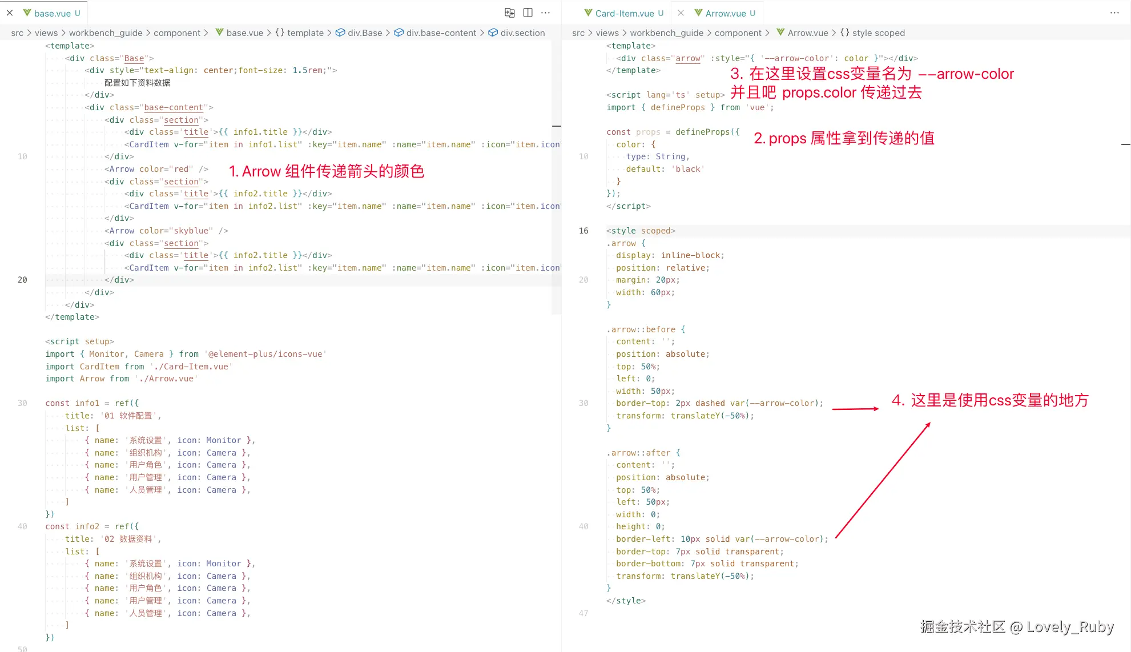Click the Vue icon in Arrow.vue breadcrumb
1131x652 pixels.
coord(780,33)
